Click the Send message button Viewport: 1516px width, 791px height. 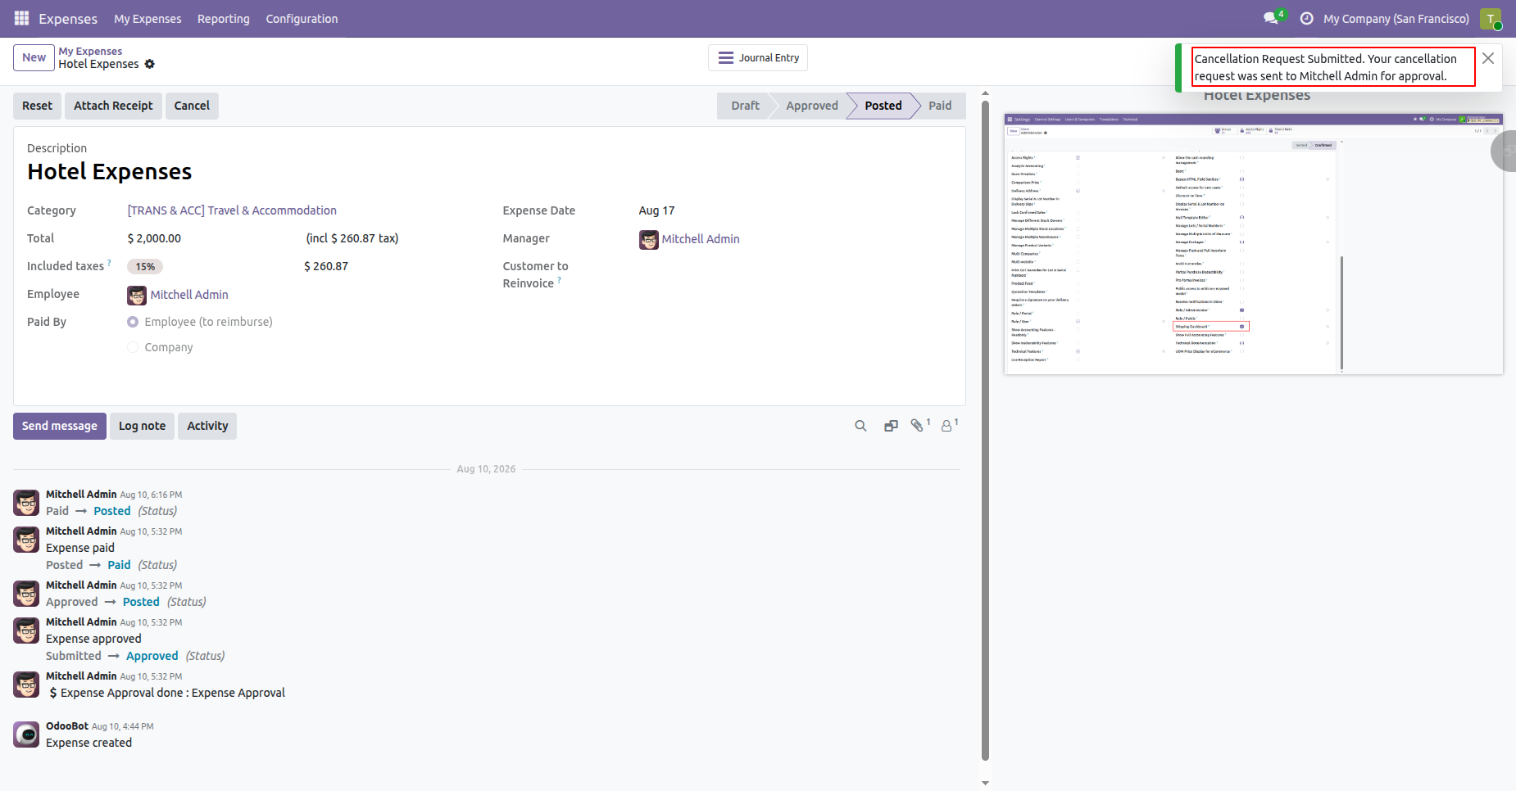[60, 426]
